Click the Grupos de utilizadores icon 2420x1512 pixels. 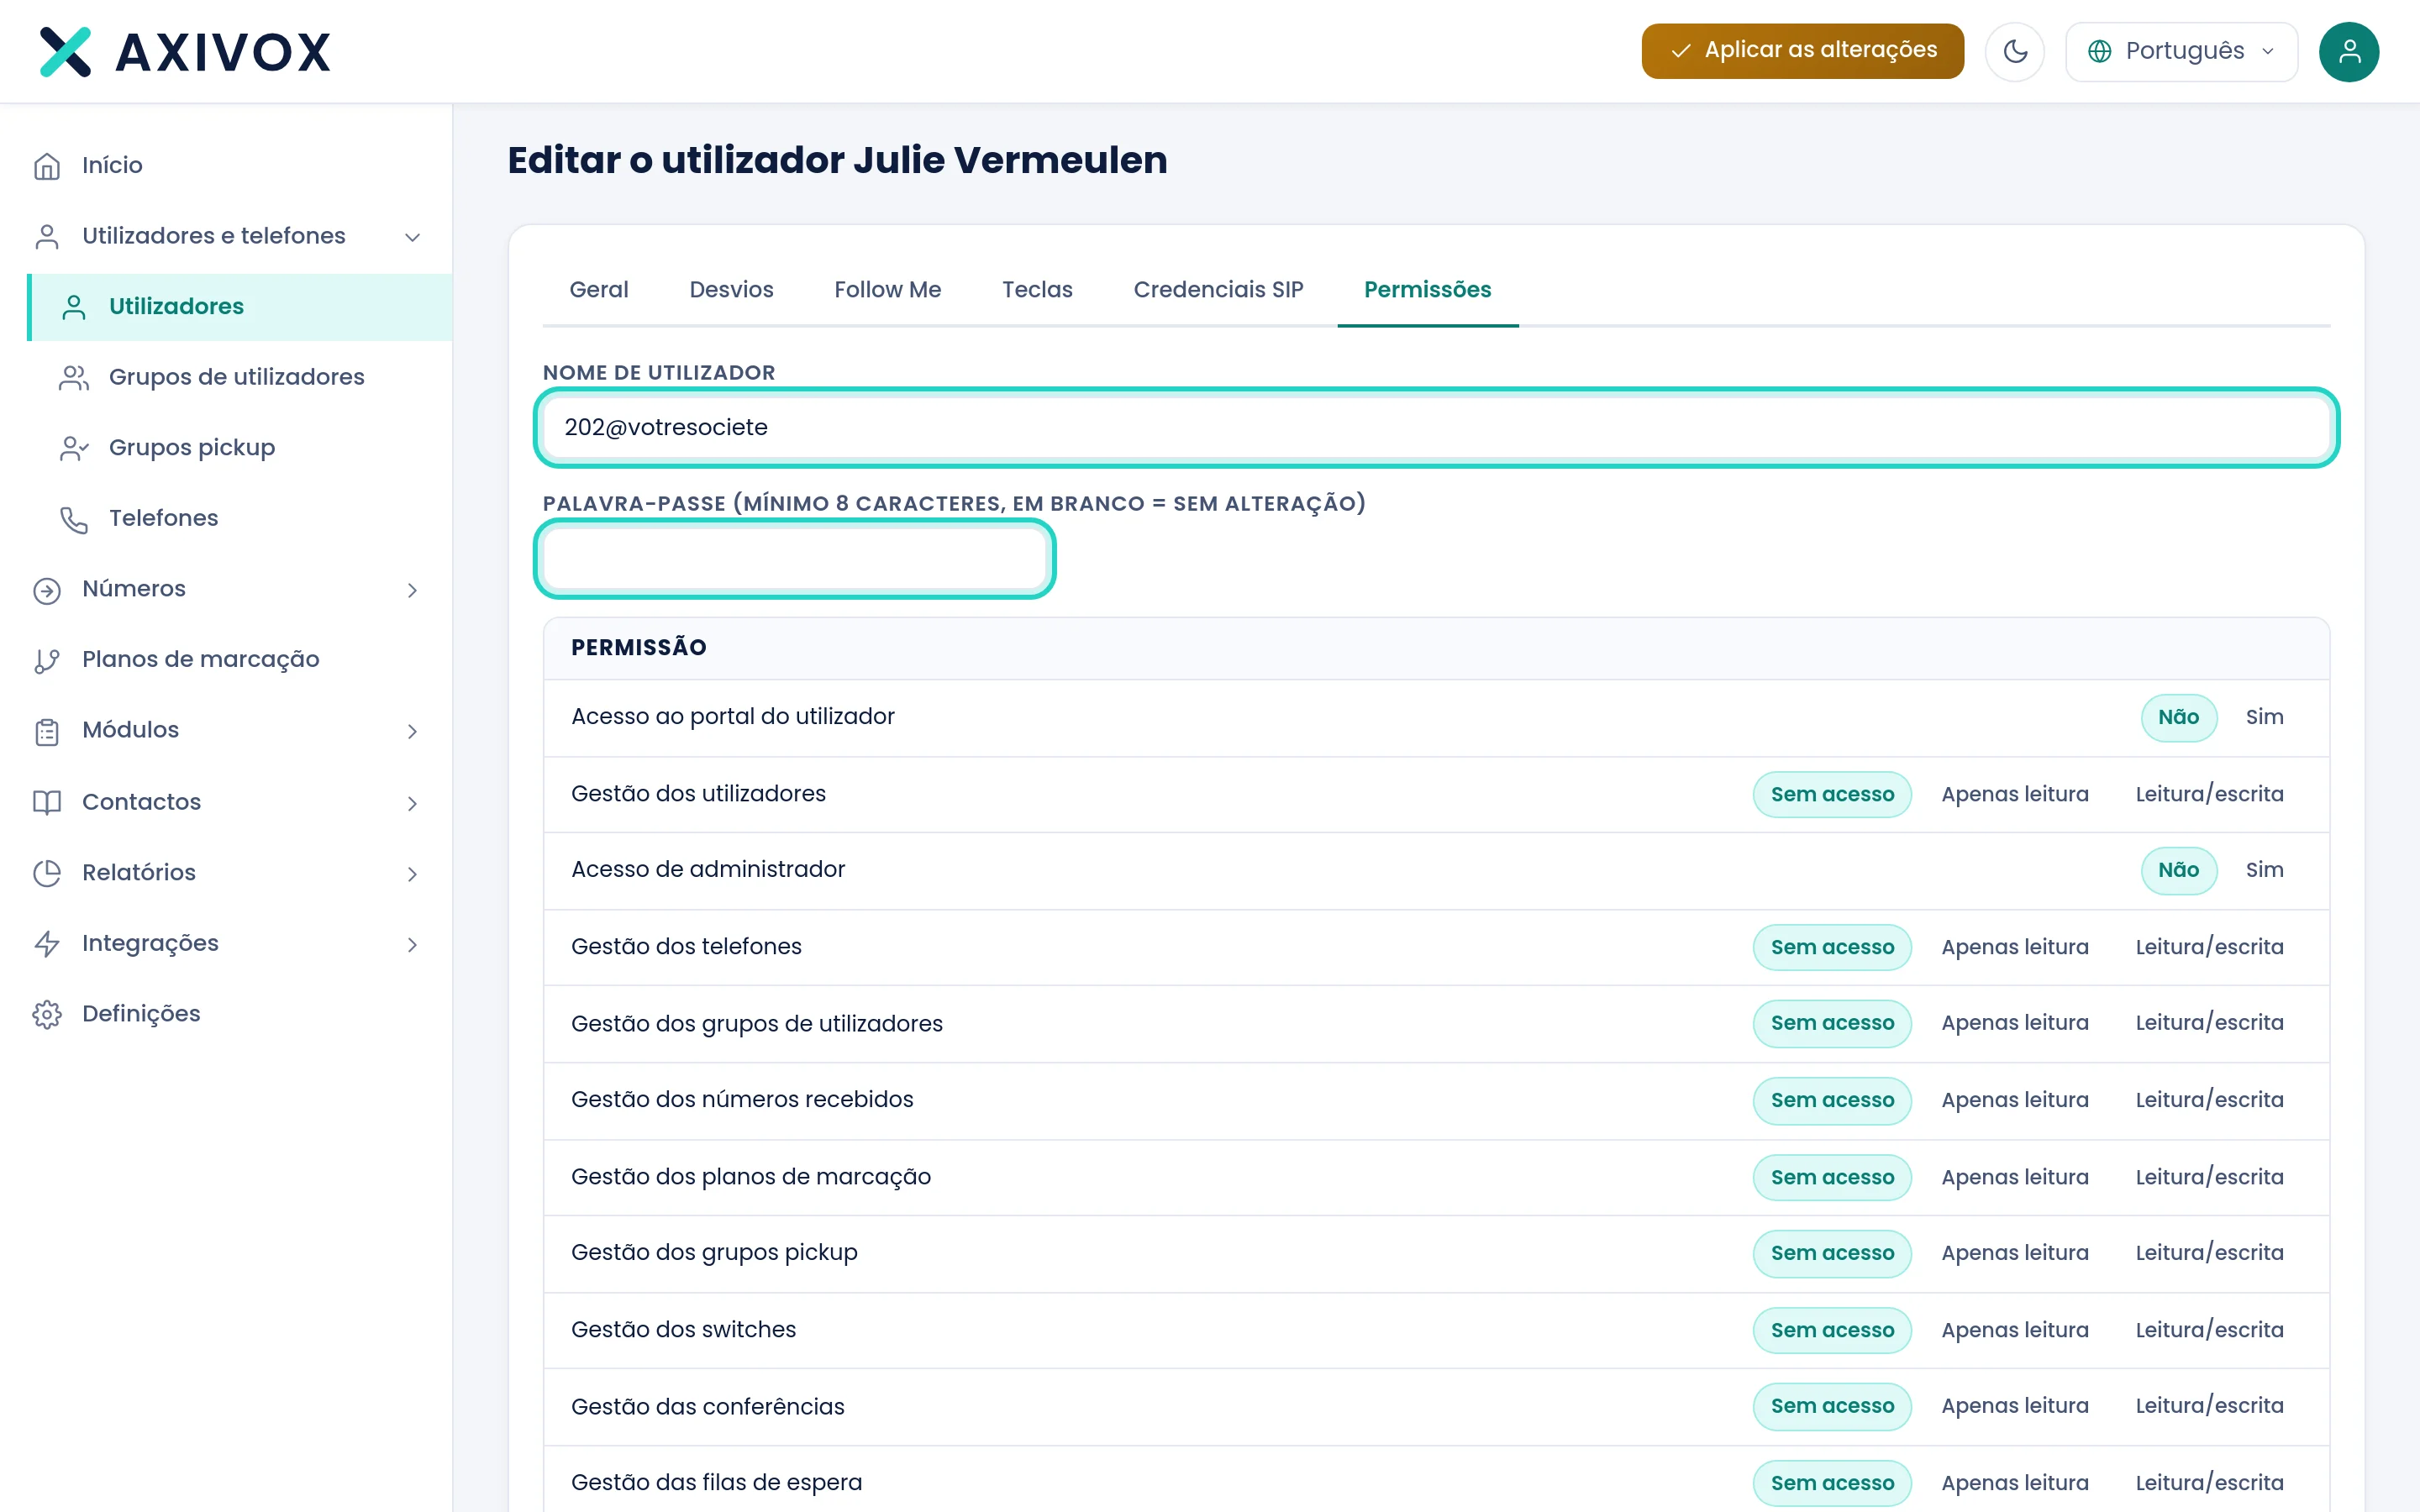coord(74,377)
